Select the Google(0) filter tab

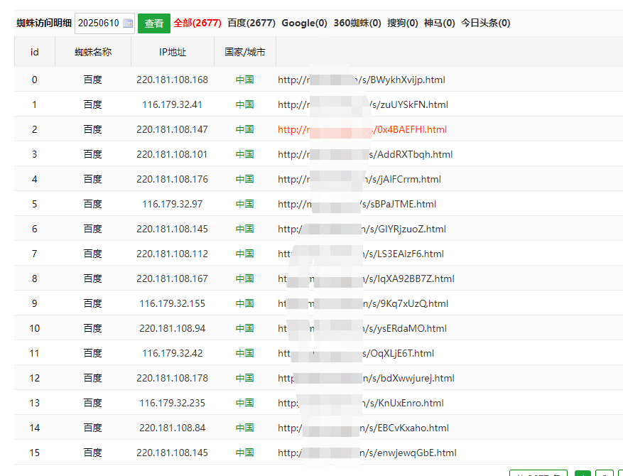point(304,23)
